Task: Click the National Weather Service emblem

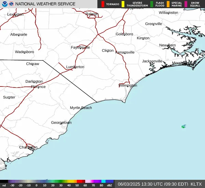Action: coord(11,4)
